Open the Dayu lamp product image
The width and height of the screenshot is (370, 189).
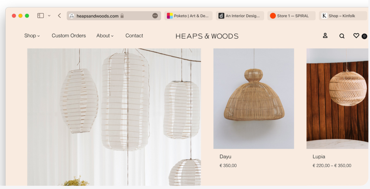[254, 99]
